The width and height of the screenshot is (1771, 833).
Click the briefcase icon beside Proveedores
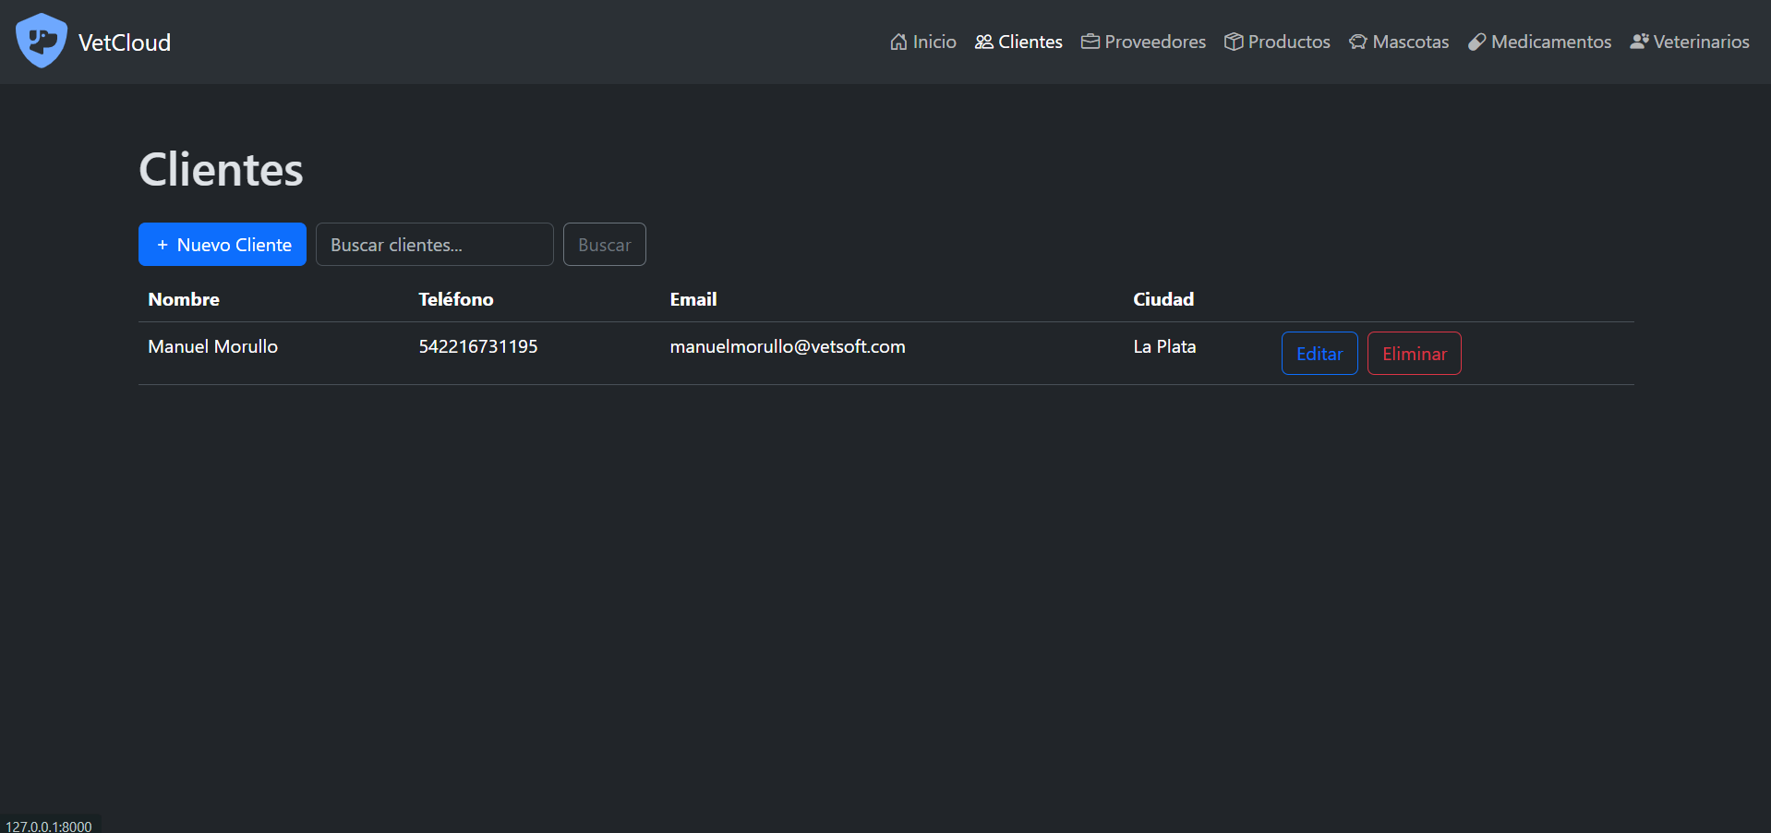pos(1090,42)
